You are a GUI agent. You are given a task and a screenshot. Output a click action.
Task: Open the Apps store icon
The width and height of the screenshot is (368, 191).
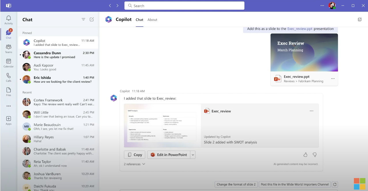(x=9, y=120)
